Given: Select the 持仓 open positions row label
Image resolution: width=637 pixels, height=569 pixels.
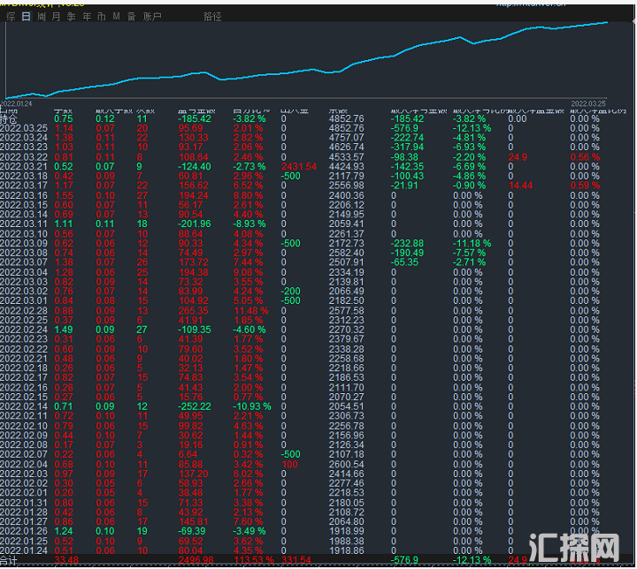Looking at the screenshot, I should pos(8,119).
